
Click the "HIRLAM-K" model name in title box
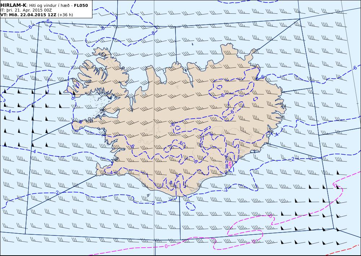coord(13,5)
